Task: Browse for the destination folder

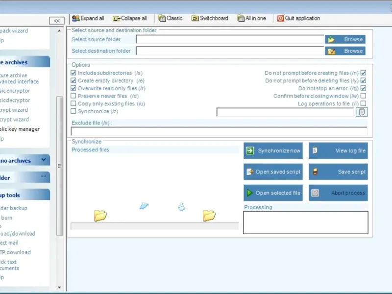Action: pyautogui.click(x=345, y=51)
